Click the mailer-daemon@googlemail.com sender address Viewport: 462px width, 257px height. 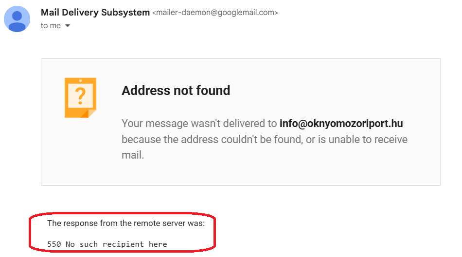pyautogui.click(x=215, y=13)
